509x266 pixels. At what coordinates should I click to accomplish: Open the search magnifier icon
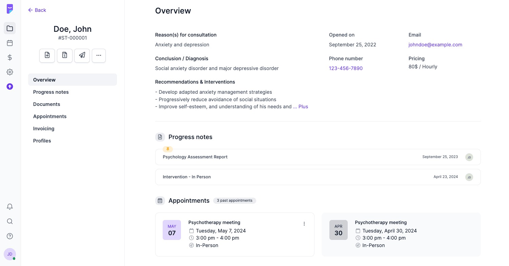coord(9,221)
